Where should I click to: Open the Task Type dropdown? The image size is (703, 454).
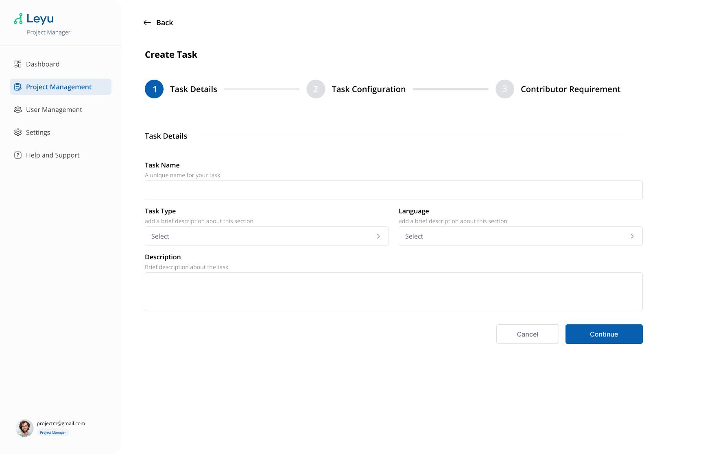click(266, 236)
